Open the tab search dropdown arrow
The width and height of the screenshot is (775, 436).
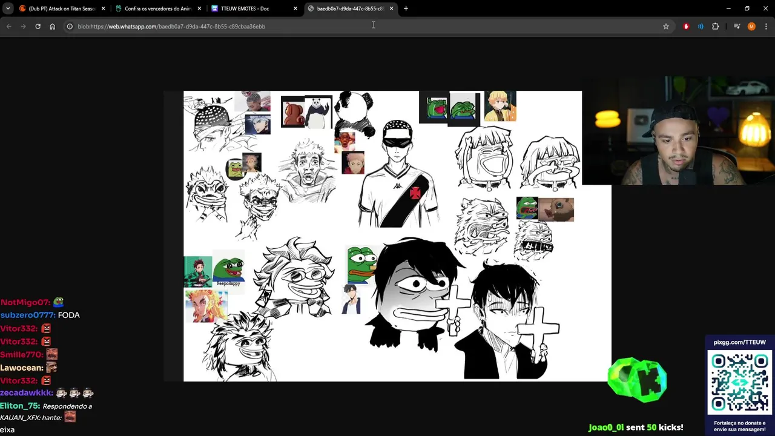8,8
